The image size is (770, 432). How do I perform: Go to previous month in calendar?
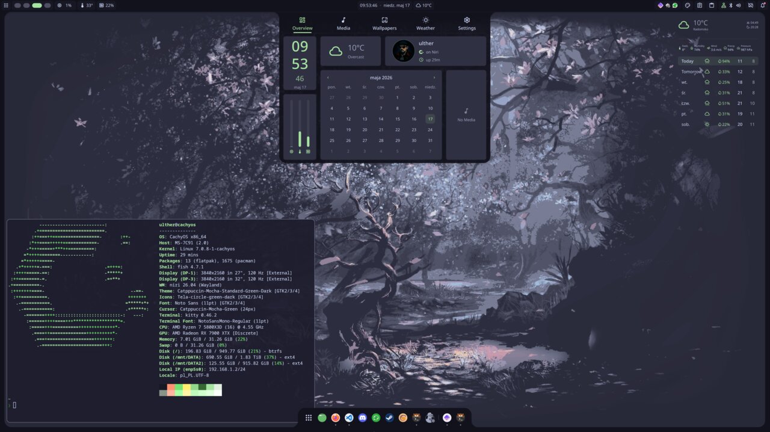point(328,78)
